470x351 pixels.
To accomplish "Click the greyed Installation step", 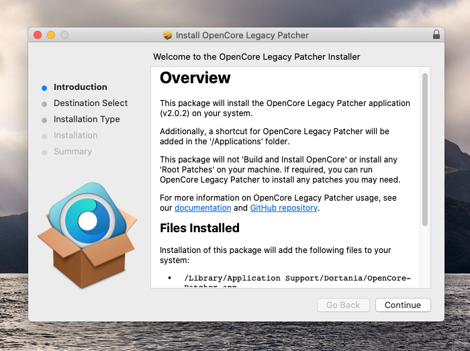I will coord(75,136).
